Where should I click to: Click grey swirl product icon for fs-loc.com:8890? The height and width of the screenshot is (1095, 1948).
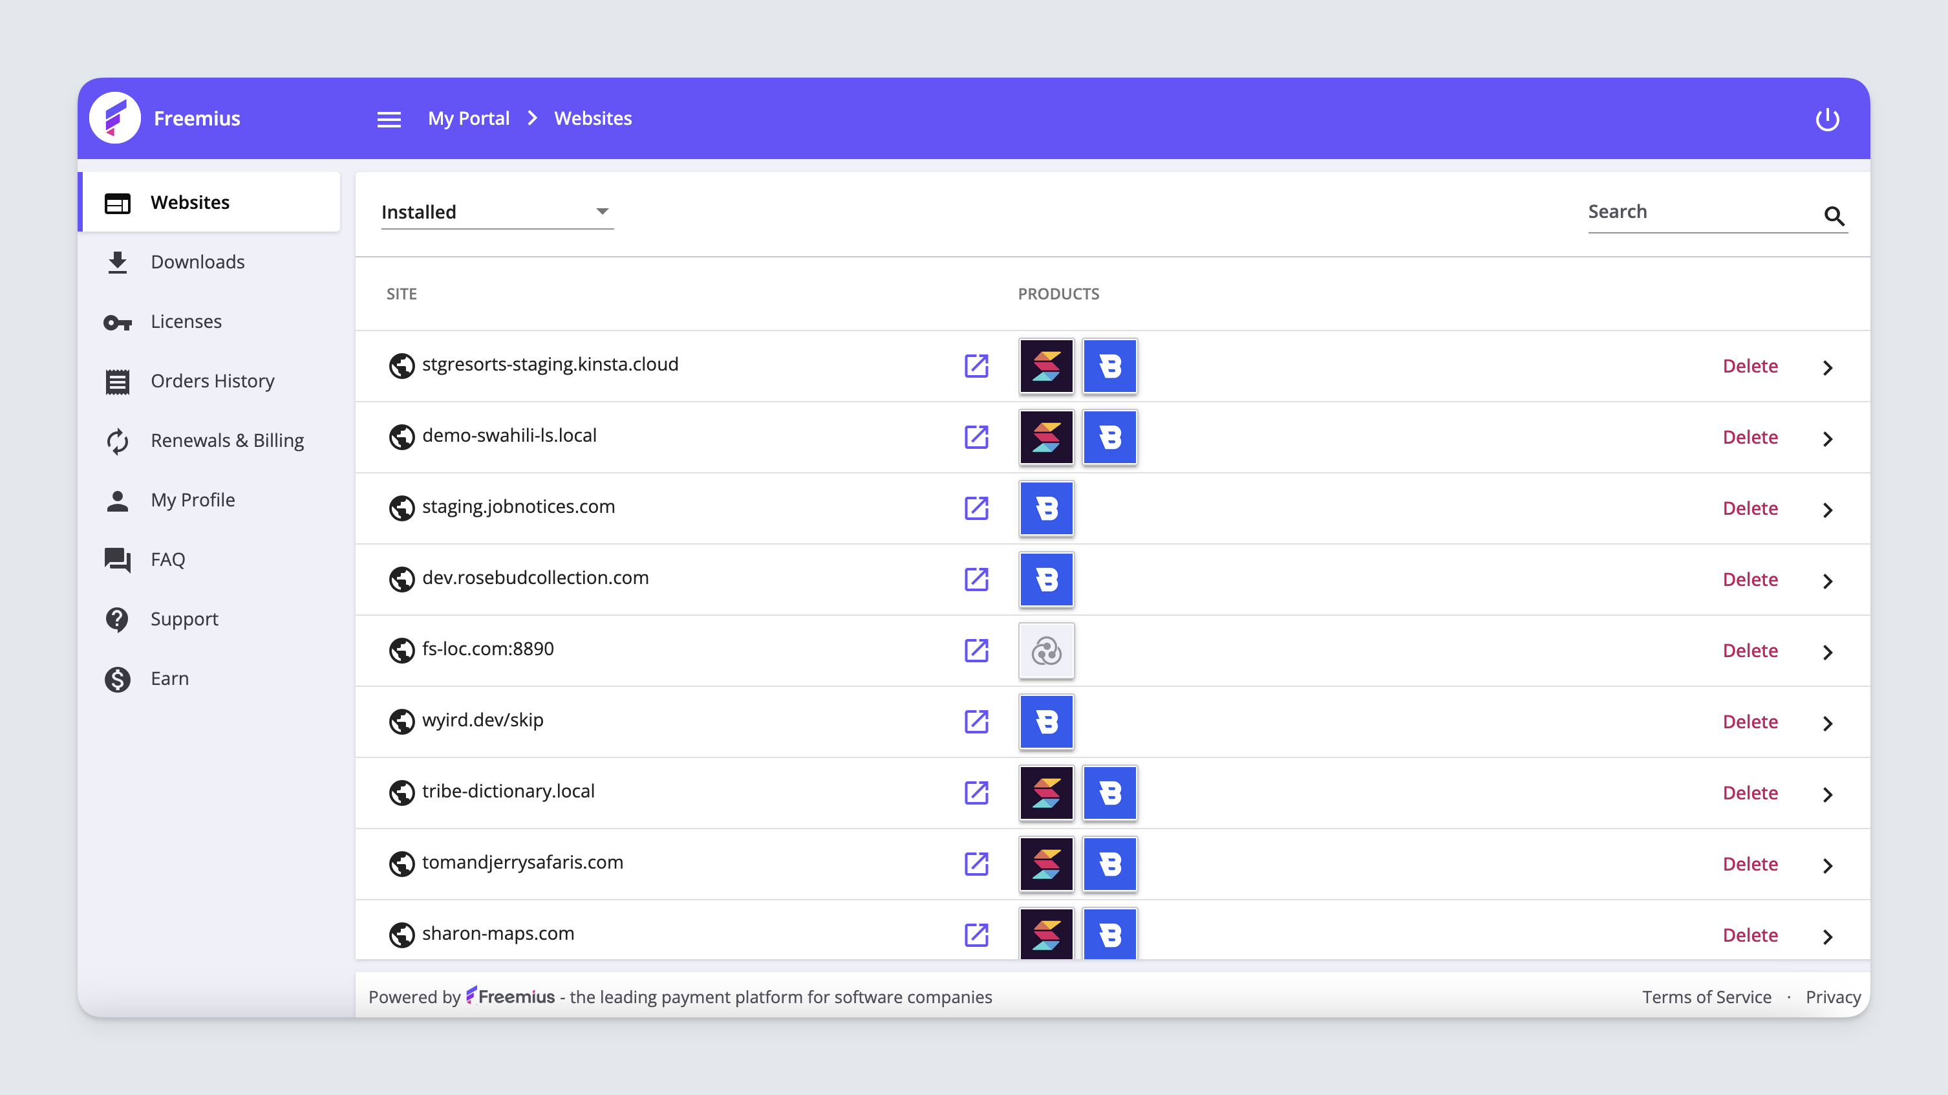point(1047,651)
